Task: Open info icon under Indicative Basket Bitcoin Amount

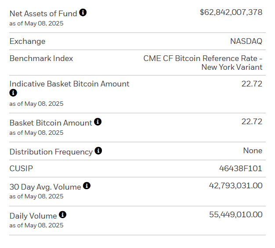Action: tap(13, 93)
